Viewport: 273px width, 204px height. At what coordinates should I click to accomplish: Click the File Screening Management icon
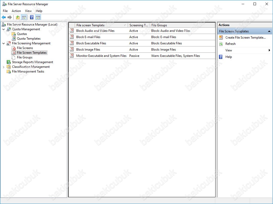pyautogui.click(x=9, y=43)
